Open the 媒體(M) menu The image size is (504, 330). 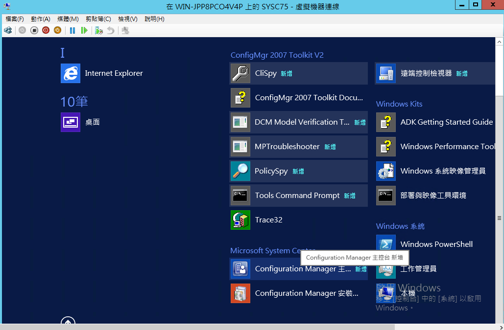pyautogui.click(x=68, y=19)
